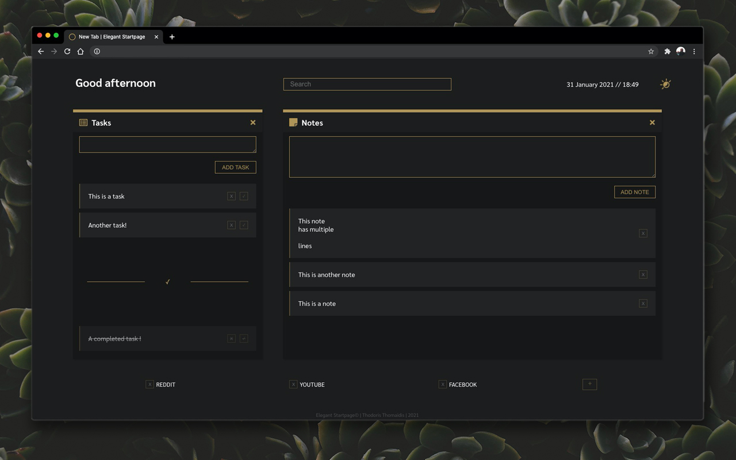736x460 pixels.
Task: Click the 'A completed task !' text
Action: pyautogui.click(x=114, y=339)
